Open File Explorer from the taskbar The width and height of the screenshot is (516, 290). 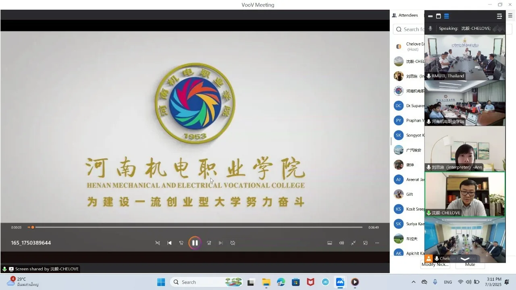click(266, 282)
